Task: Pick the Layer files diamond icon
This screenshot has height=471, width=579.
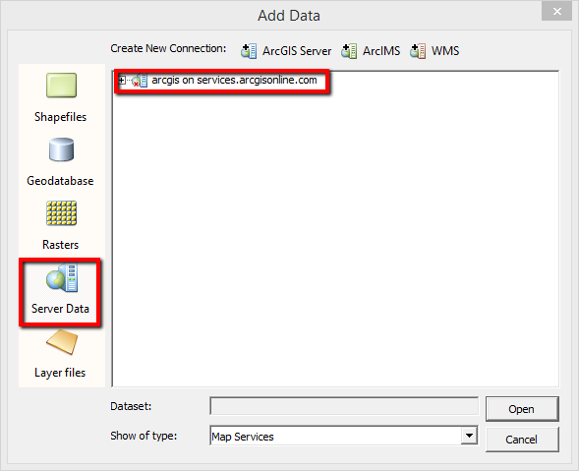Action: (x=62, y=342)
